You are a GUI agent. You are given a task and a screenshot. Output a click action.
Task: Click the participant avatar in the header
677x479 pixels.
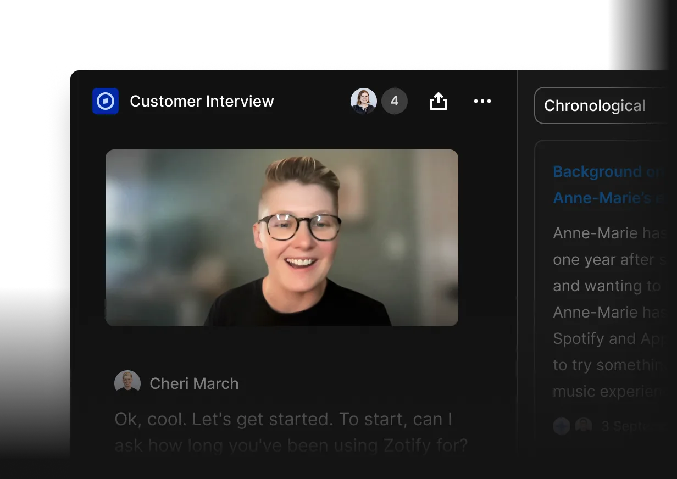pos(364,101)
